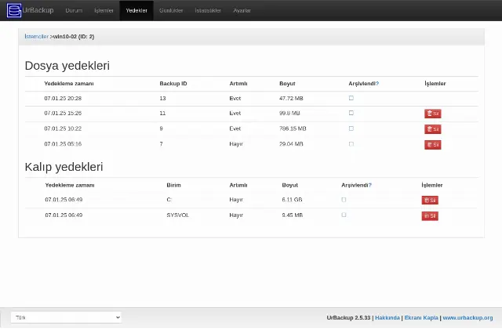The width and height of the screenshot is (502, 329).
Task: Click the help question mark beside file Arşivlendi
Action: click(377, 84)
